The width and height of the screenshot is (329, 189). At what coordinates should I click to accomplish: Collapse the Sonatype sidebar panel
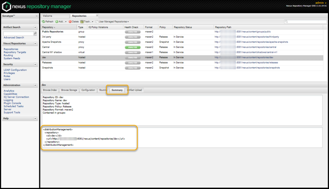(37, 16)
